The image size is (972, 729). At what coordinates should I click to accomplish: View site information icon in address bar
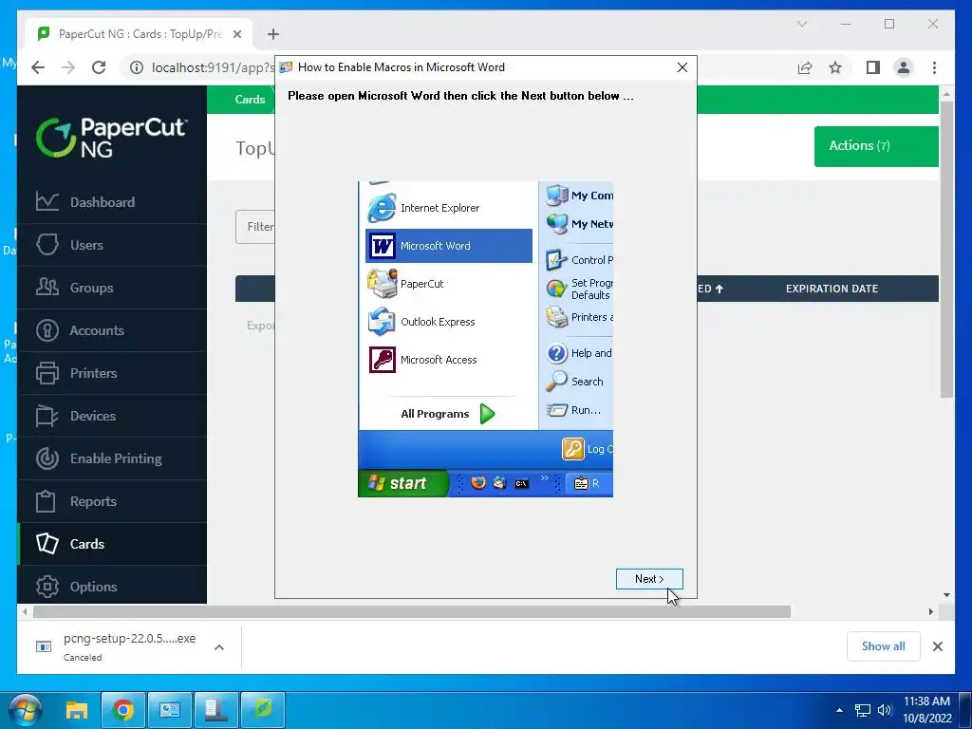[137, 67]
